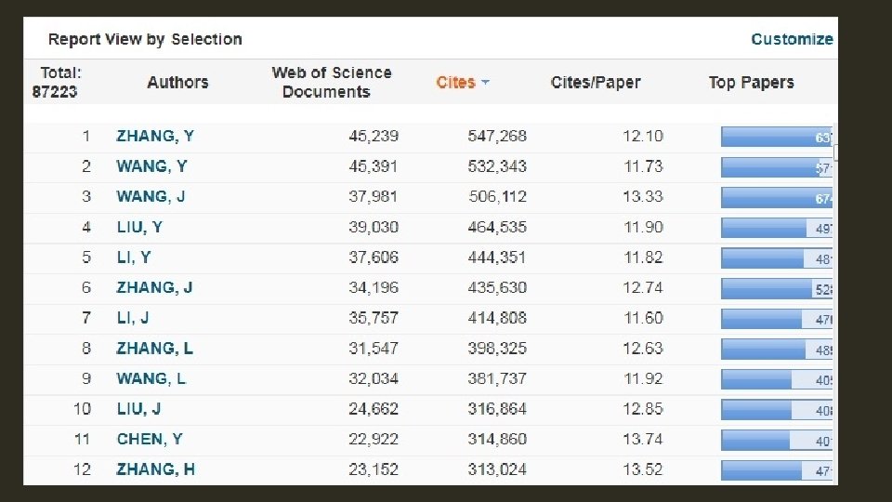The height and width of the screenshot is (502, 892).
Task: Click LIU, J top papers bar
Action: tap(777, 409)
